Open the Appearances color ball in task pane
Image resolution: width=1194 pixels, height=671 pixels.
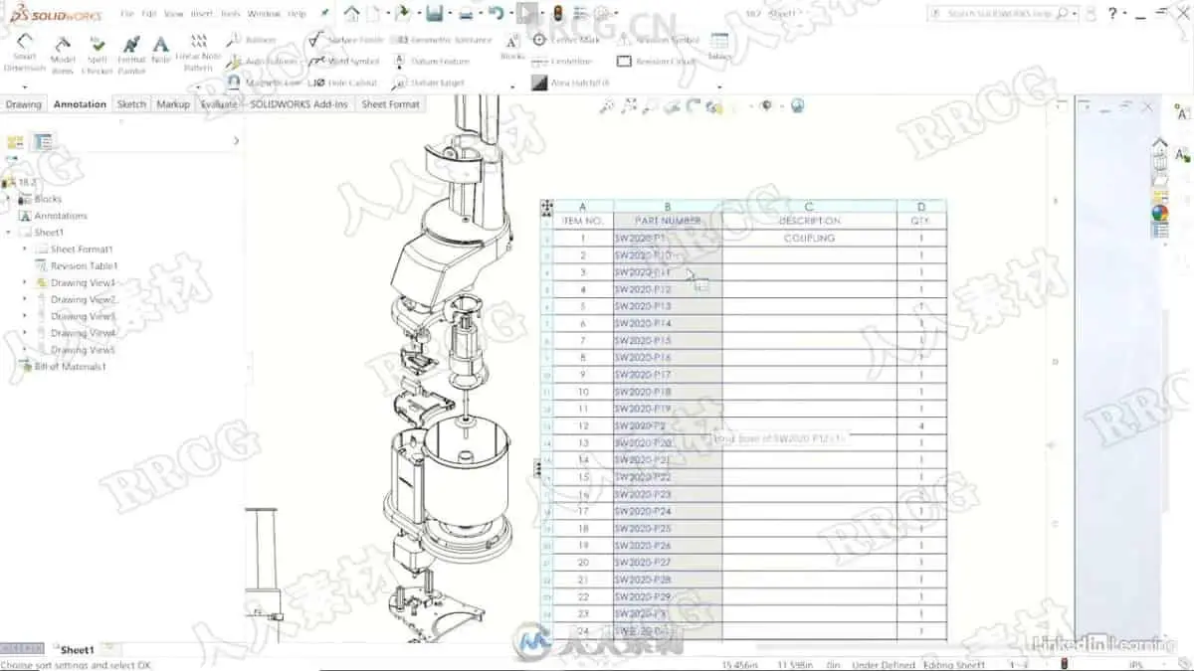(x=1159, y=212)
